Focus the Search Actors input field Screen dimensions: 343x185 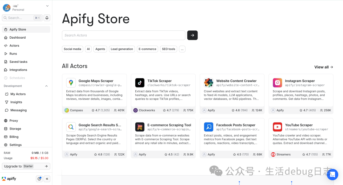[124, 35]
